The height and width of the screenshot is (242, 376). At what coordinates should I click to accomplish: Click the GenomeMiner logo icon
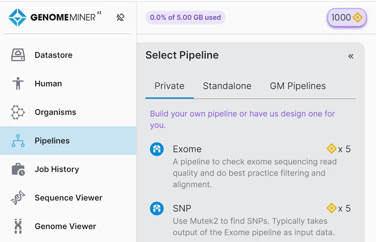click(18, 17)
